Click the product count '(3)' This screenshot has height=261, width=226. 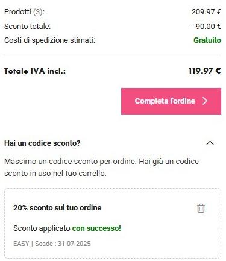click(x=38, y=12)
